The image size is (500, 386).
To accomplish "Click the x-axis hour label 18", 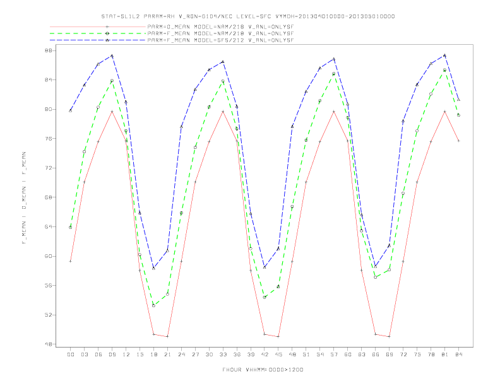I will [153, 354].
